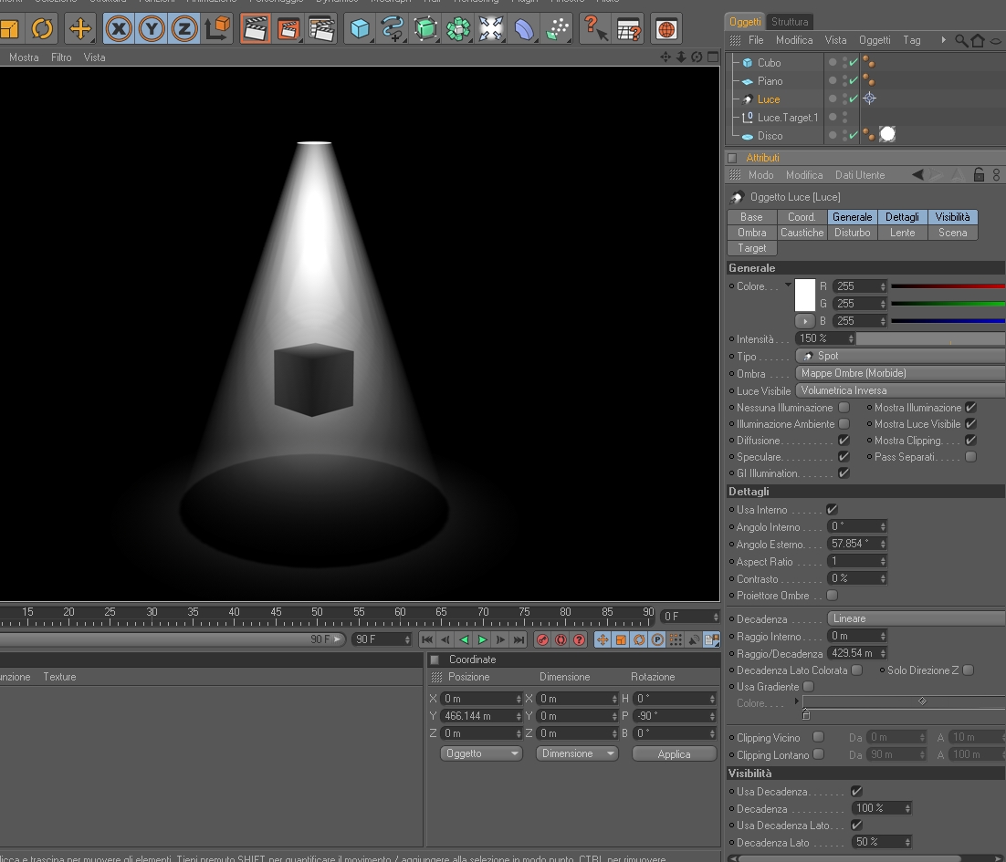This screenshot has width=1006, height=862.
Task: Expand the Ombra shadow type dropdown
Action: (x=901, y=373)
